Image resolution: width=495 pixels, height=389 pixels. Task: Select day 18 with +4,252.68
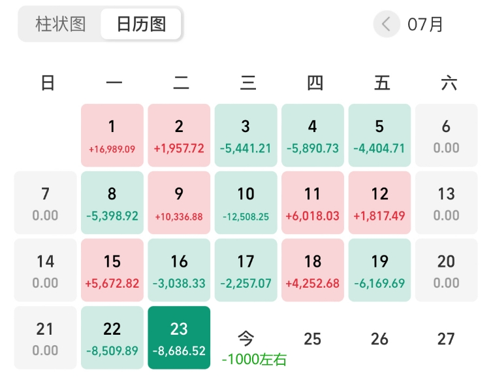[313, 270]
